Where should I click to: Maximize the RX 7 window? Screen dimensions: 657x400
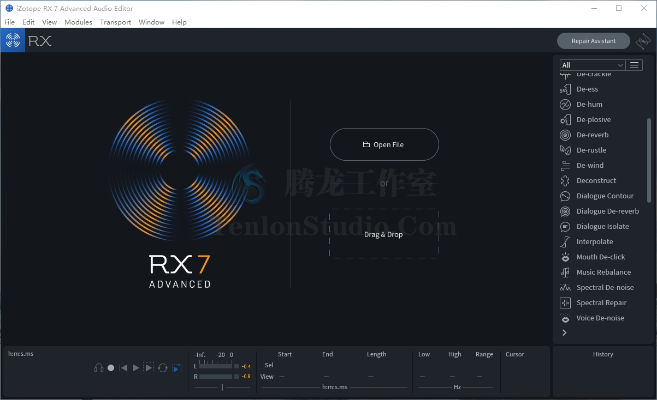point(619,8)
